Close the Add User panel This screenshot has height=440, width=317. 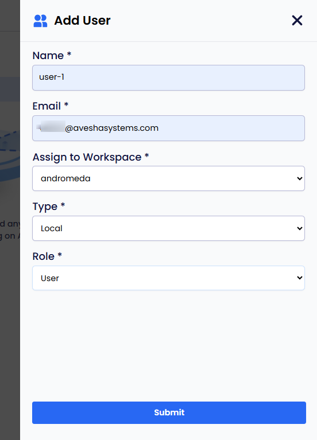(297, 21)
